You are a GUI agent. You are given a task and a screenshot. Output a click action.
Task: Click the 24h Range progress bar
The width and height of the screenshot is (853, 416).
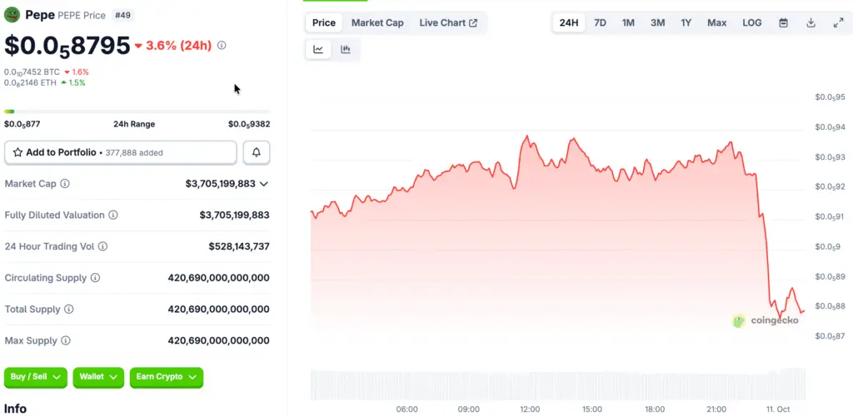click(137, 111)
